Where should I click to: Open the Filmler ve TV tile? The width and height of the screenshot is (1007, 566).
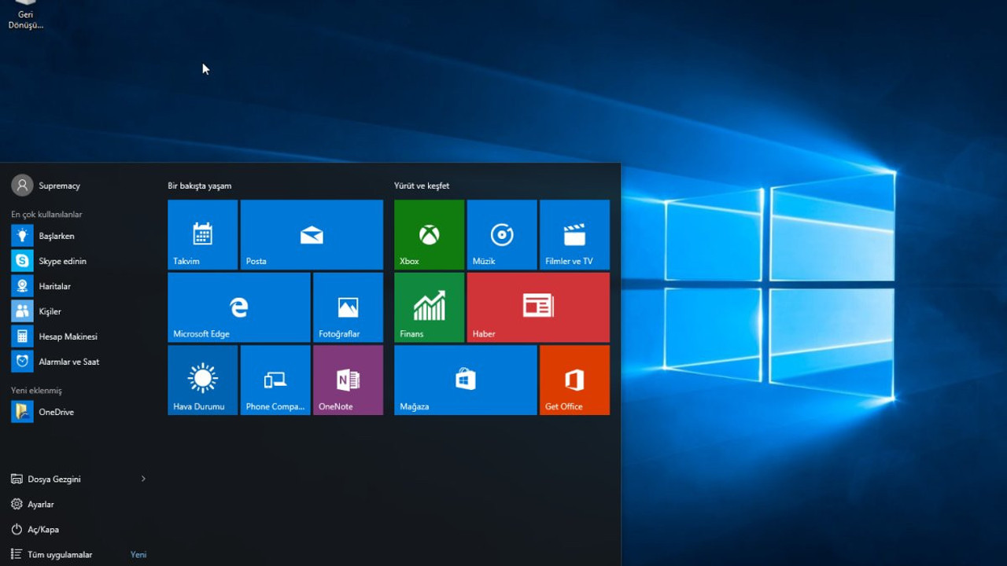[574, 233]
